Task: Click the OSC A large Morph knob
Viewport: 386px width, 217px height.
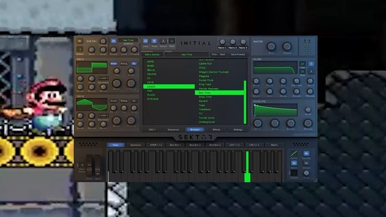Action: tap(116, 83)
